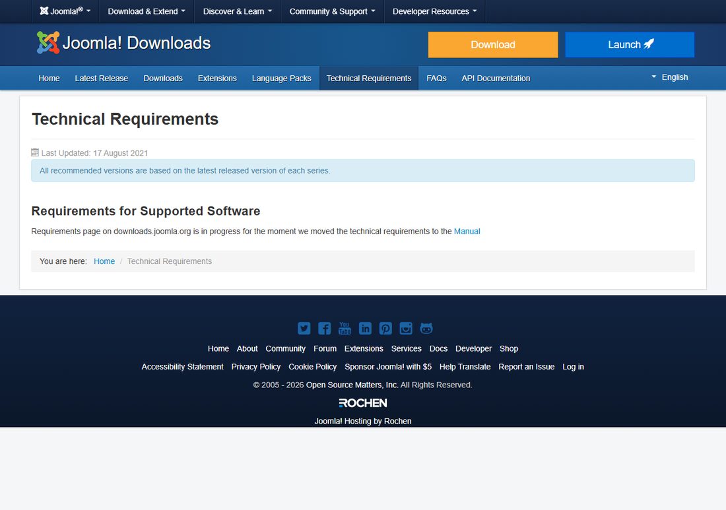Image resolution: width=726 pixels, height=510 pixels.
Task: Open FAQs nav item
Action: 436,79
